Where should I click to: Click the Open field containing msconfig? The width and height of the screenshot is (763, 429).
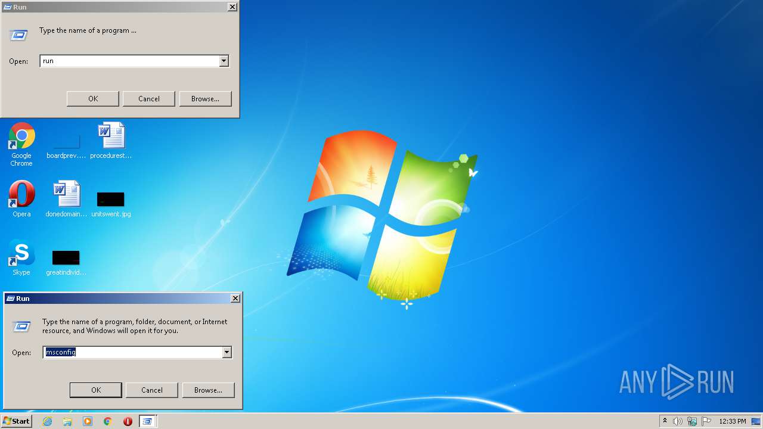click(132, 352)
